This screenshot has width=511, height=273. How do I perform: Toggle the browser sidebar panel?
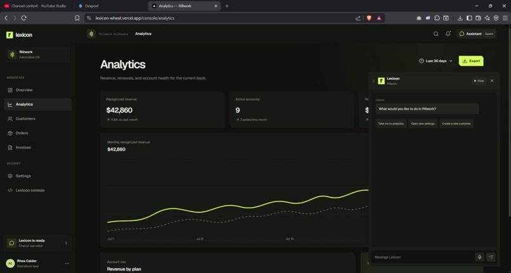click(469, 18)
